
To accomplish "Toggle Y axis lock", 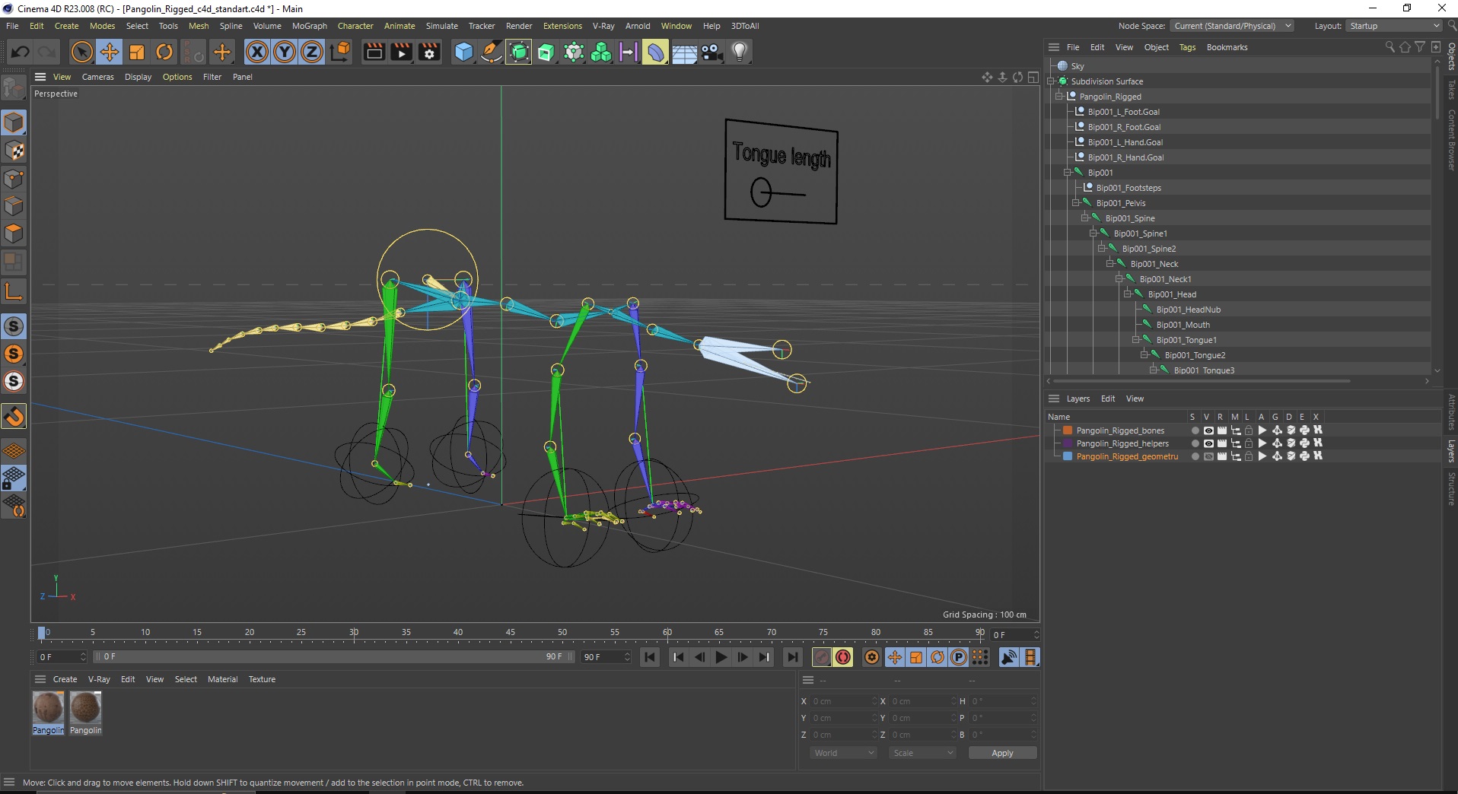I will [285, 52].
